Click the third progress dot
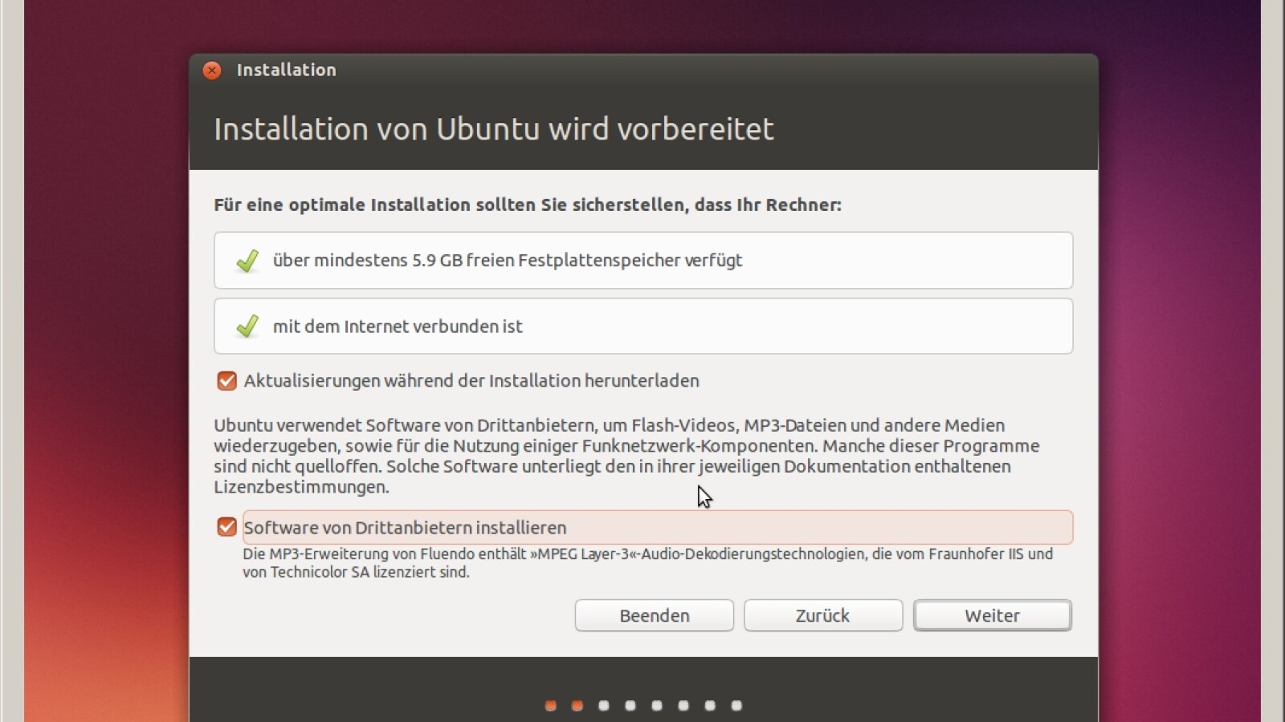The height and width of the screenshot is (722, 1285). 604,706
